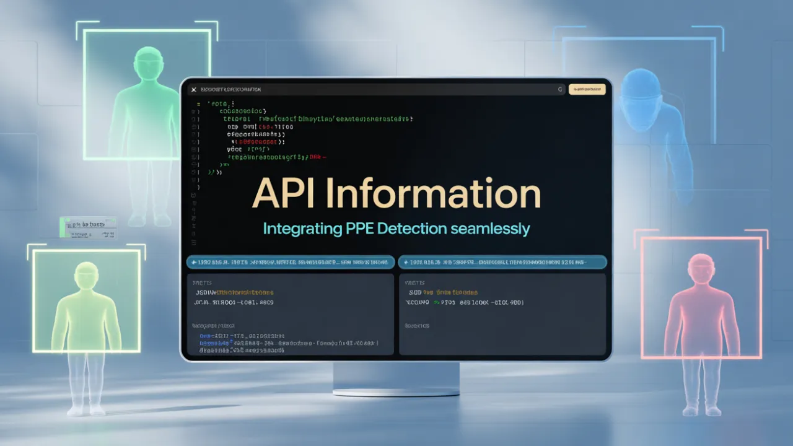The image size is (793, 446).
Task: Select the pink person detection box, bottom right
Action: (x=701, y=297)
